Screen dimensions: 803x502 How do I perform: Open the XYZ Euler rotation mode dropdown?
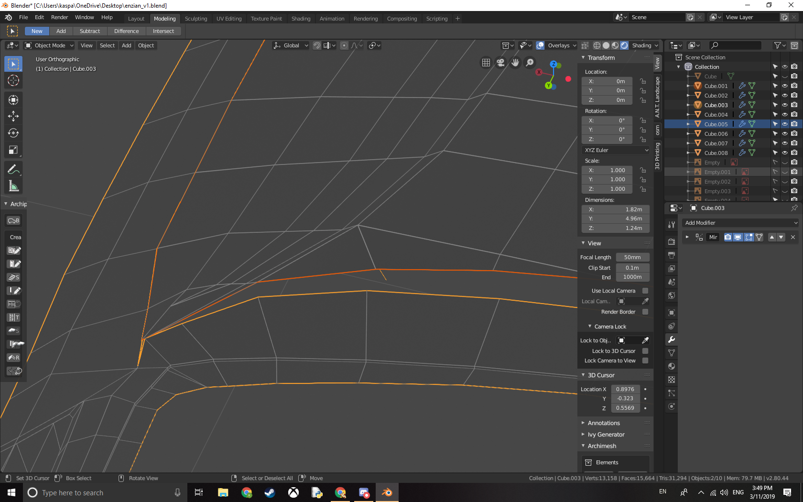coord(616,150)
